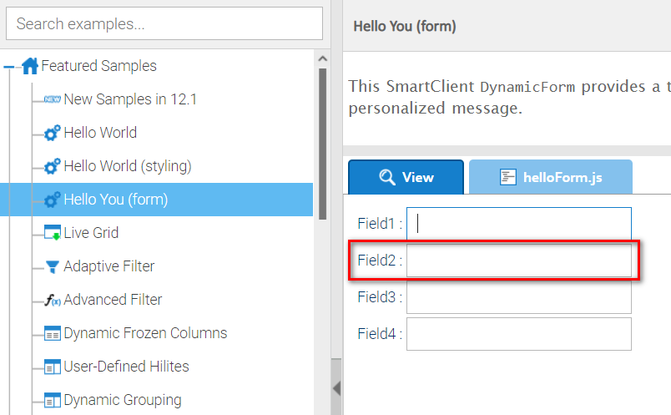The height and width of the screenshot is (415, 671).
Task: Click the NEW badge icon beside New Samples
Action: pos(53,99)
